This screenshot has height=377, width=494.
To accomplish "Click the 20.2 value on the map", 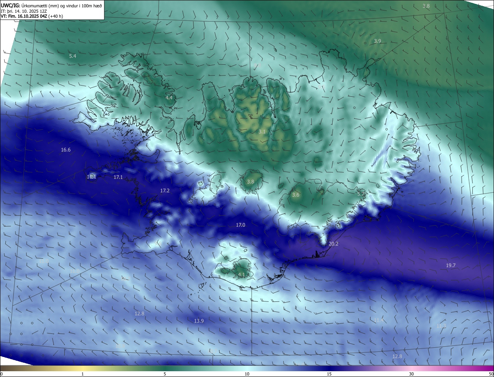I will [x=333, y=244].
